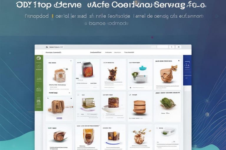226x150 pixels.
Task: Select the fourth icon in green sidebar
Action: click(39, 88)
